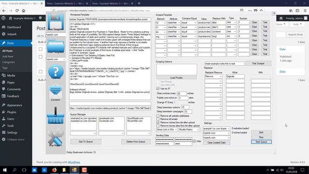This screenshot has width=309, height=174.
Task: Open Appearance in WordPress sidebar
Action: [14, 105]
